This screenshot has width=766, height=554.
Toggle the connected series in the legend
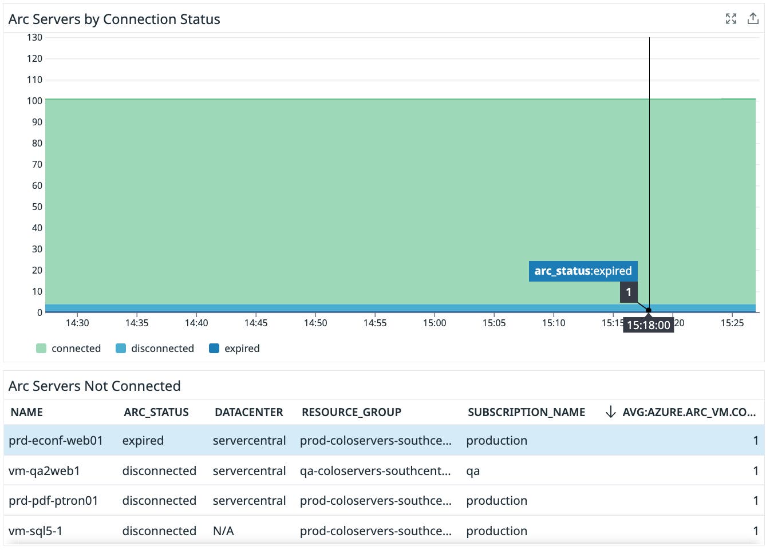tap(76, 348)
